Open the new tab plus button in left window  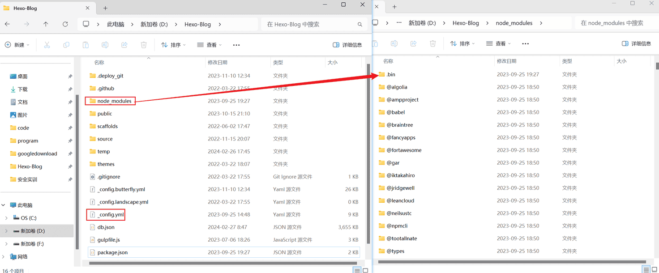105,8
